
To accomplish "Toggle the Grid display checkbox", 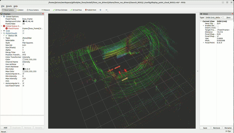I will pyautogui.click(x=23, y=31).
